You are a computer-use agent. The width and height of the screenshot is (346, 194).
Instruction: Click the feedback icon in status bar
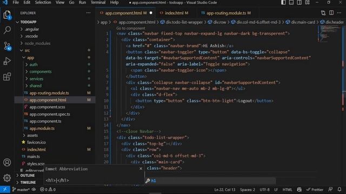tap(330, 189)
